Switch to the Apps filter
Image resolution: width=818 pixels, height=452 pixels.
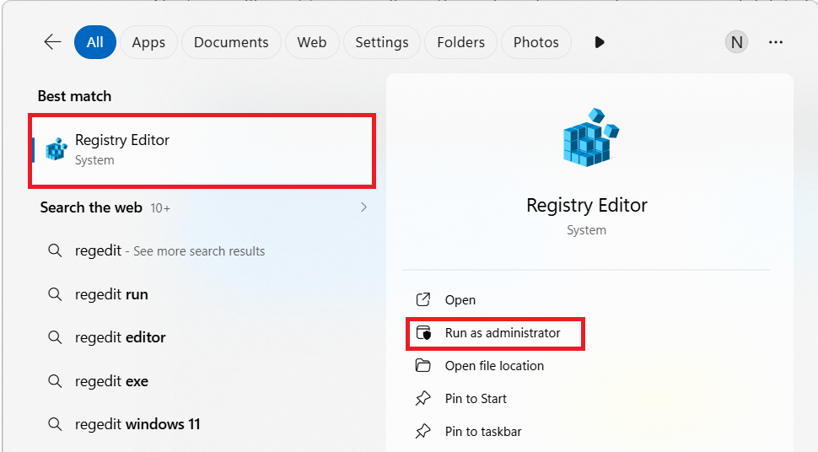[148, 42]
